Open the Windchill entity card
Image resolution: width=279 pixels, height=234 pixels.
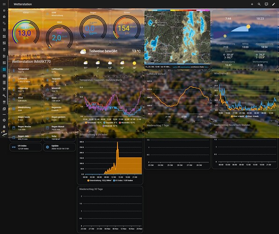pyautogui.click(x=59, y=89)
